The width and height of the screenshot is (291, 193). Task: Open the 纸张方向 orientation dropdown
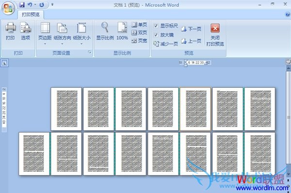coord(62,34)
